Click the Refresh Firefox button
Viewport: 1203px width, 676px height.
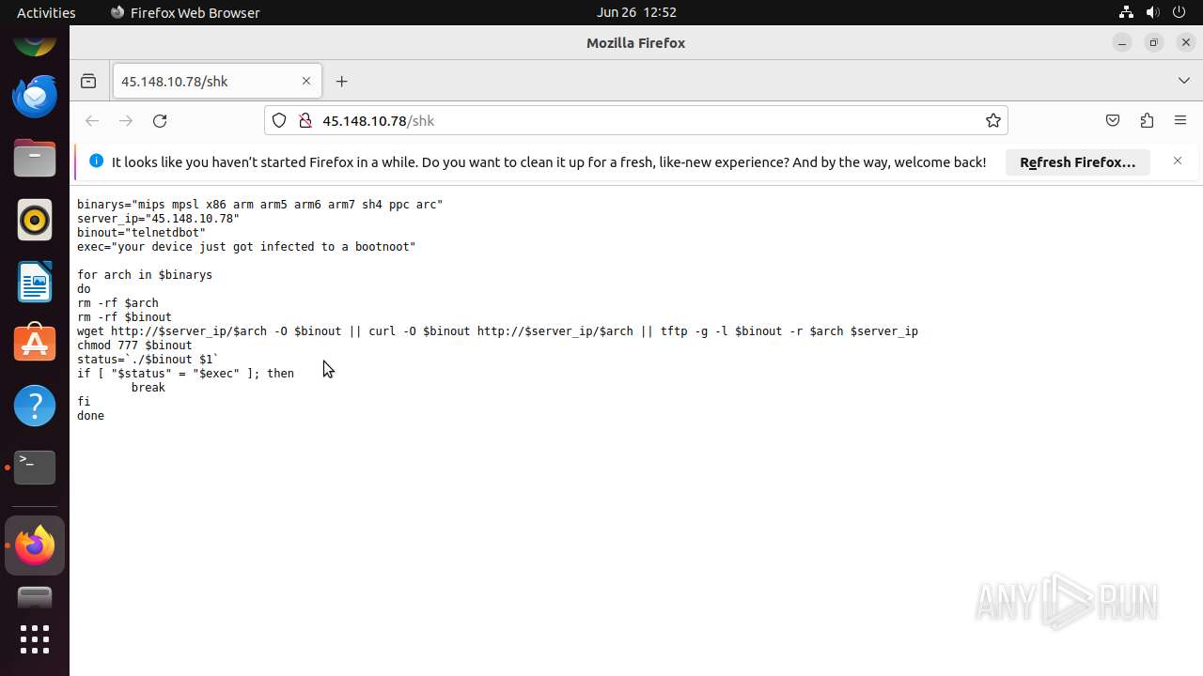1077,162
